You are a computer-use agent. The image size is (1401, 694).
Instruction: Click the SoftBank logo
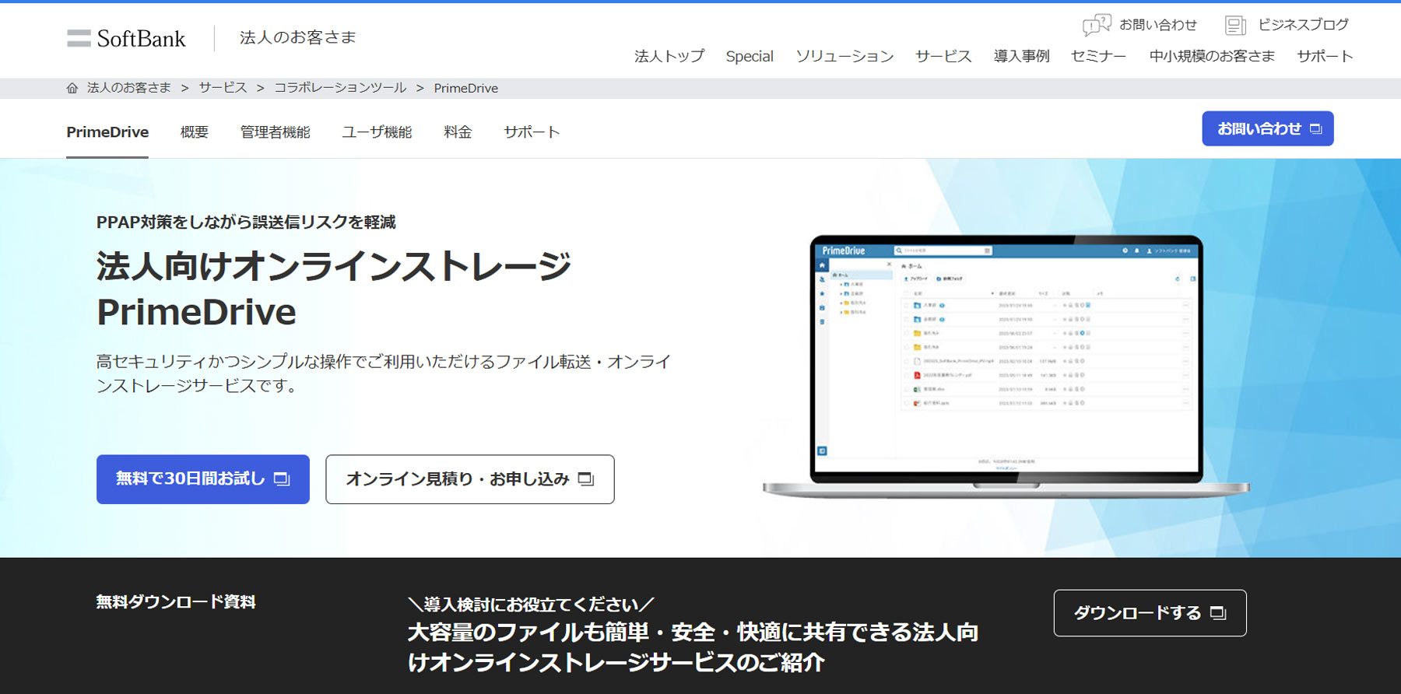tap(126, 38)
